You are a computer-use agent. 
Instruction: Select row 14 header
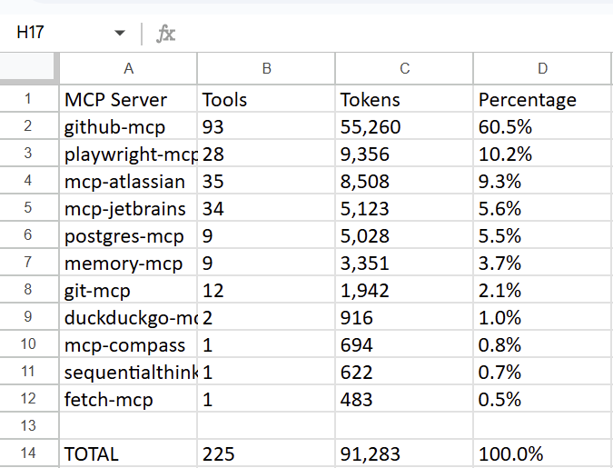click(29, 453)
